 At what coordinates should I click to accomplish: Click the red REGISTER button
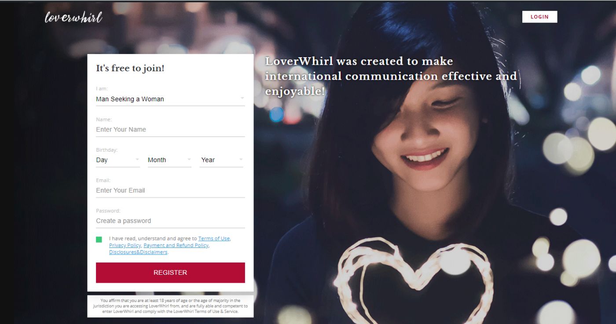170,273
